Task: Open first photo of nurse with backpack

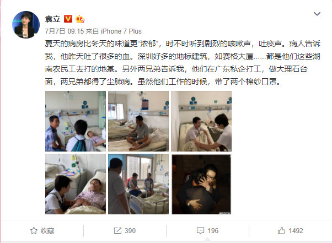Action: 76,121
